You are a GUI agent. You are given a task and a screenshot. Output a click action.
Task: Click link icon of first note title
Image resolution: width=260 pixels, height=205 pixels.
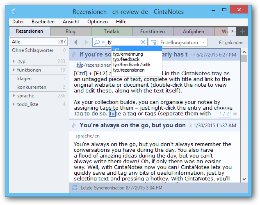click(74, 54)
